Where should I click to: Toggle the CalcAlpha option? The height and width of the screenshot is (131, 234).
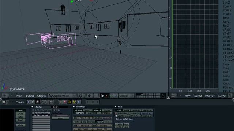coord(93,113)
